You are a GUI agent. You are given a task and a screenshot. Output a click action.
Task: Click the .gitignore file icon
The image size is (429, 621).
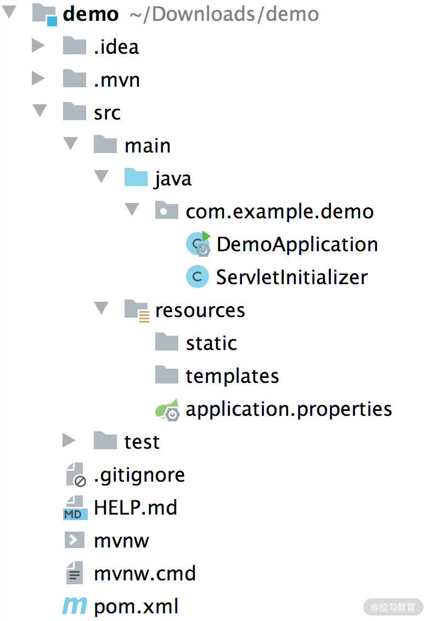[x=75, y=475]
